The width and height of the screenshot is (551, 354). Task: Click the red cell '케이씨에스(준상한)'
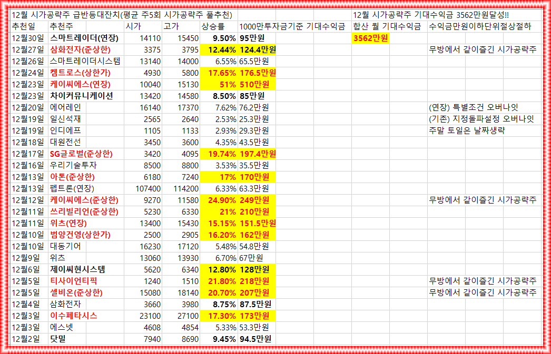coord(84,200)
